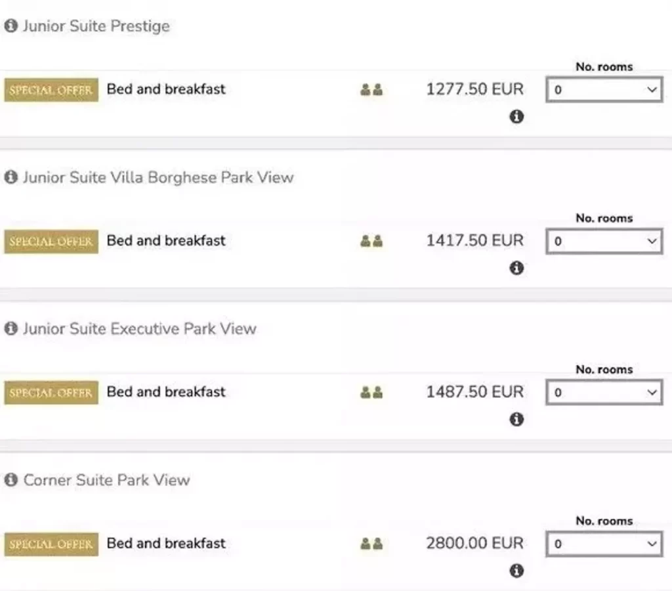Open Junior Suite Villa Borghese Park View title
The height and width of the screenshot is (591, 672).
(158, 177)
